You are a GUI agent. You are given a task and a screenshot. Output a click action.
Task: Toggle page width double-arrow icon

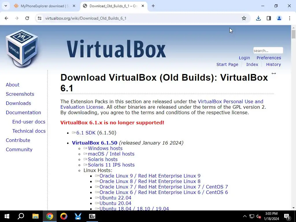point(274,73)
